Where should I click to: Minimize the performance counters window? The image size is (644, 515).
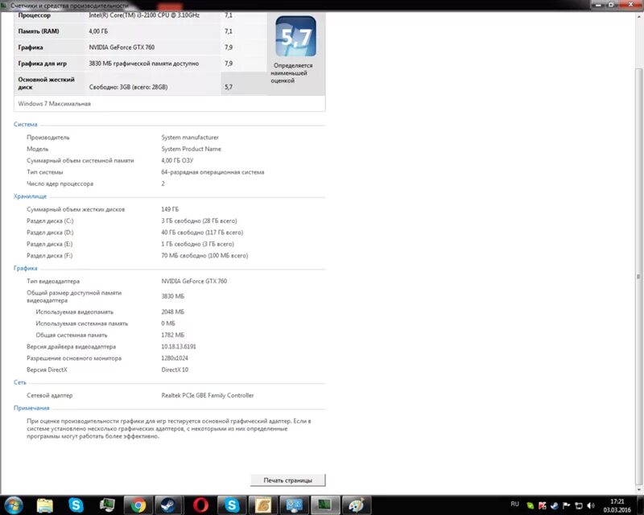coord(598,5)
